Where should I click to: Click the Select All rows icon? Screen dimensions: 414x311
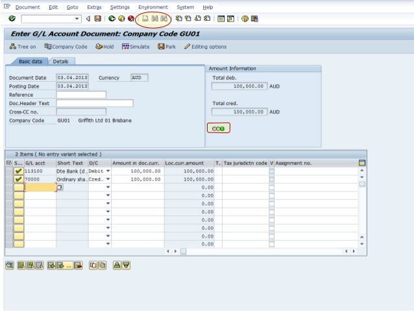[x=21, y=265]
